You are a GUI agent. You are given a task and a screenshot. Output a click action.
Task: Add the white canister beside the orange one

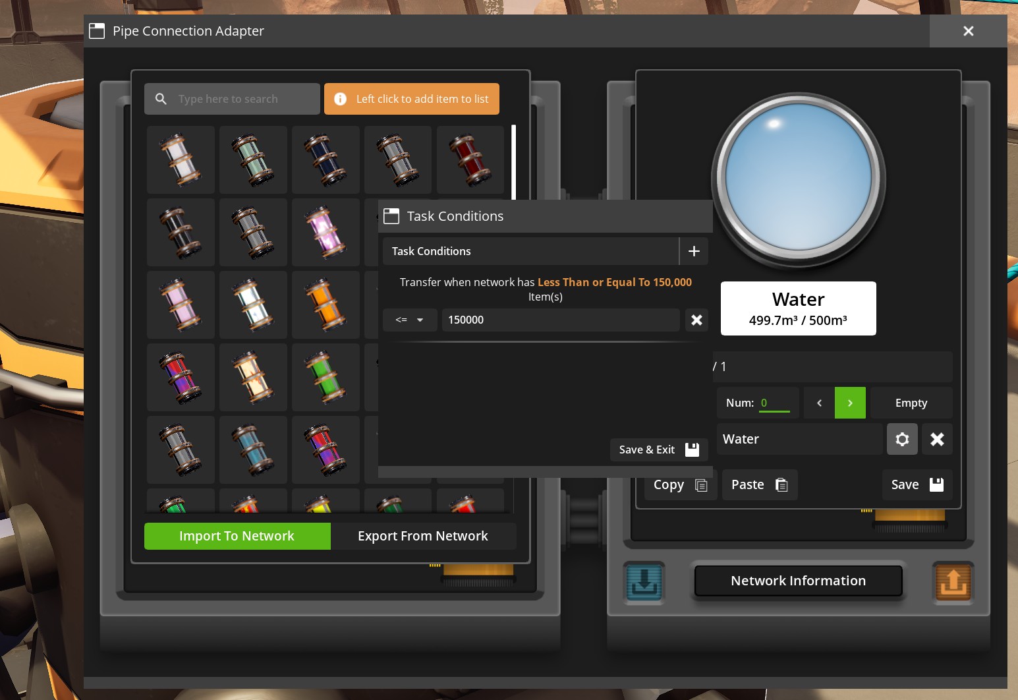[x=253, y=305]
